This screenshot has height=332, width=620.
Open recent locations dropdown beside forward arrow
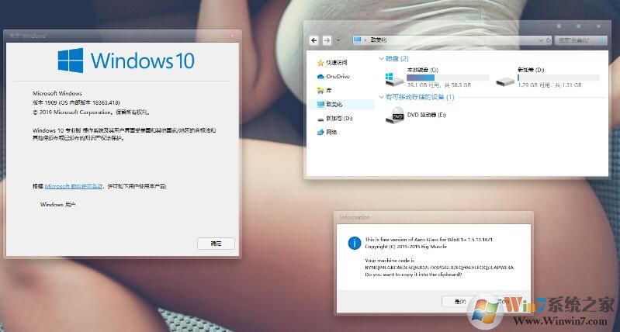coord(338,40)
